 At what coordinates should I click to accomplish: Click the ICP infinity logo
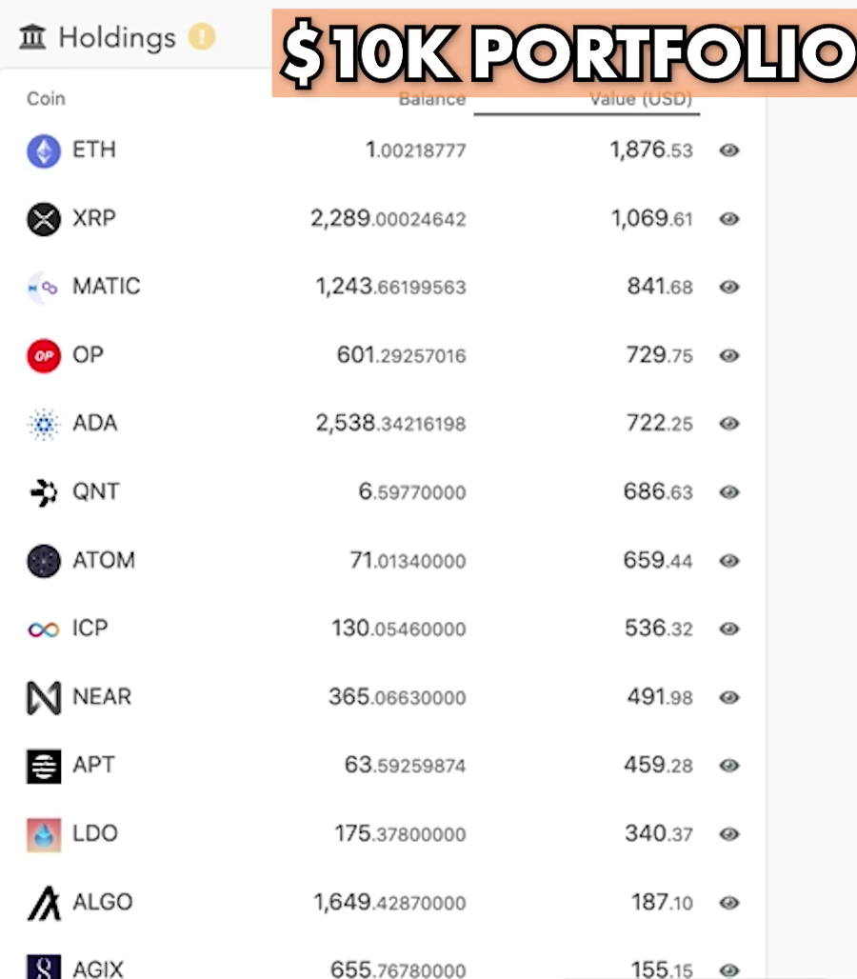(44, 629)
